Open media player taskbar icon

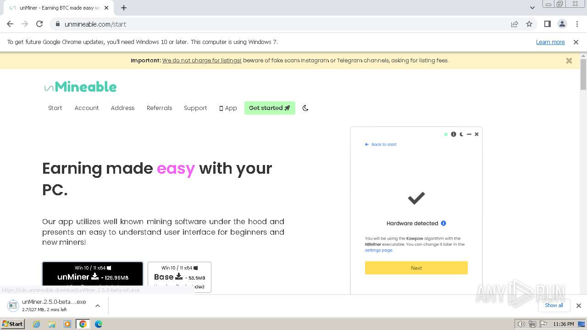click(x=67, y=324)
